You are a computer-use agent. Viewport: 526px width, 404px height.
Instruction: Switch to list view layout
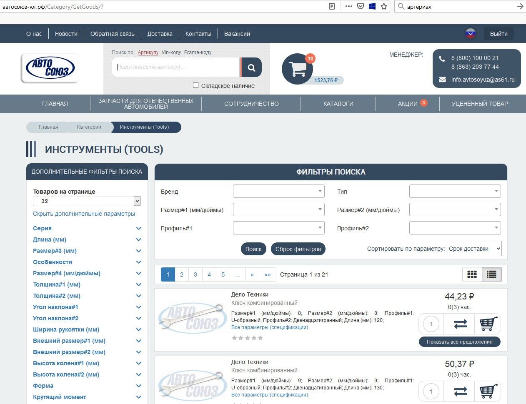492,274
